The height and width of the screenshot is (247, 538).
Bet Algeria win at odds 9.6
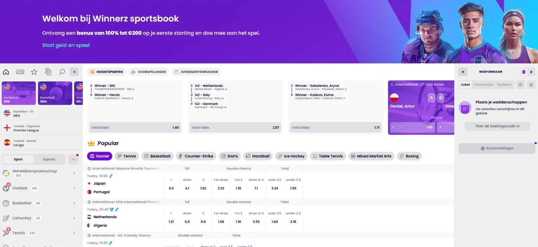pyautogui.click(x=203, y=222)
